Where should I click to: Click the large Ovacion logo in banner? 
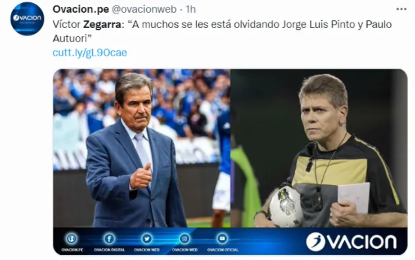tap(351, 241)
